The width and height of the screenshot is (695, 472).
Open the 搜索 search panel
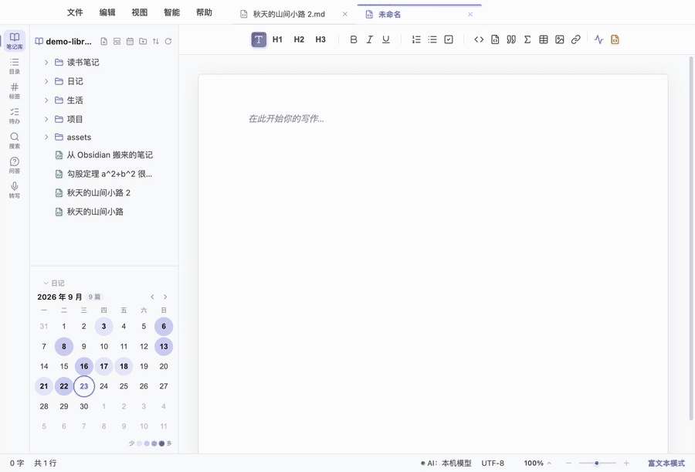[x=15, y=140]
